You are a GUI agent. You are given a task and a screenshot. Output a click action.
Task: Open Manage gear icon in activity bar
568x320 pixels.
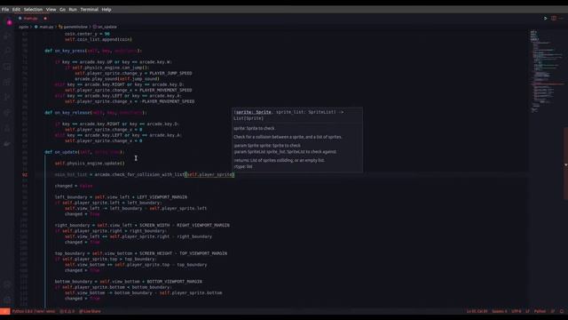point(7,300)
